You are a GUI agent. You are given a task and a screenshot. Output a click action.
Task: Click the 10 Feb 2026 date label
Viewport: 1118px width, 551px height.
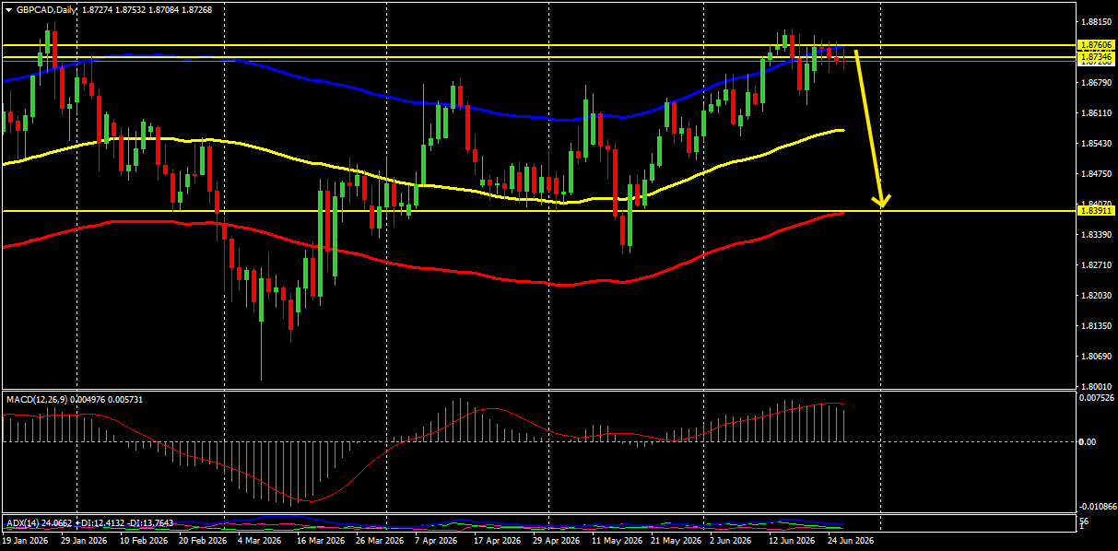143,542
